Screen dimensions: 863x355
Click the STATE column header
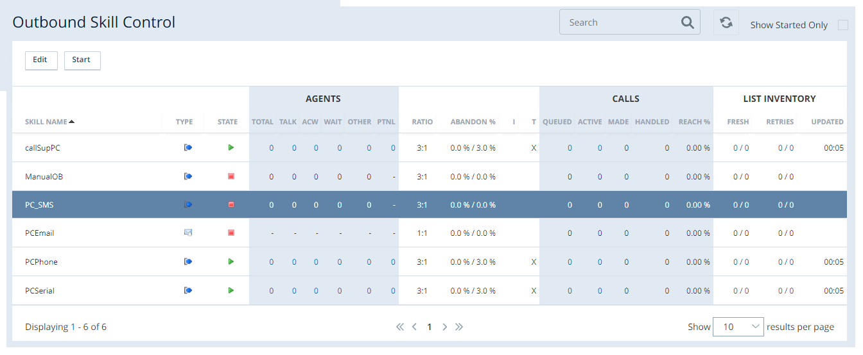(x=227, y=122)
